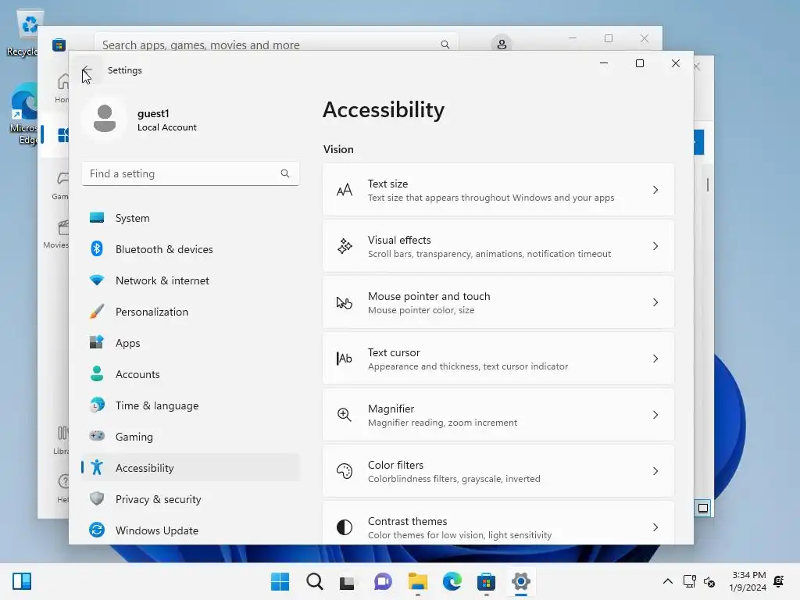Click the search magnifier in Find a setting

point(284,173)
